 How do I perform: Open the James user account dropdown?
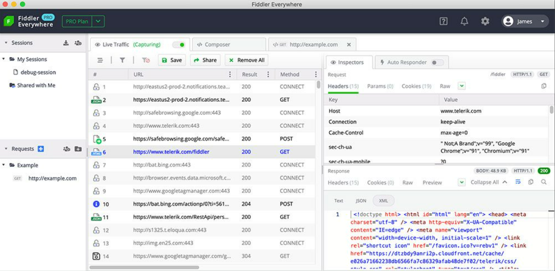(x=525, y=21)
